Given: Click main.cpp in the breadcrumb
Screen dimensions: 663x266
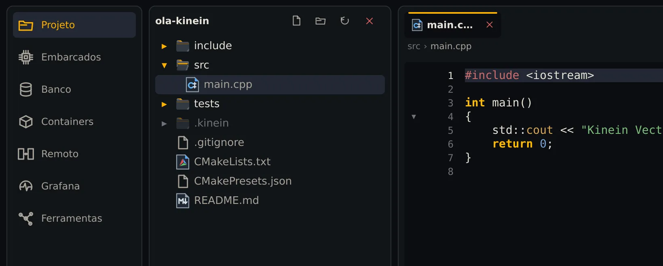Looking at the screenshot, I should pos(451,46).
